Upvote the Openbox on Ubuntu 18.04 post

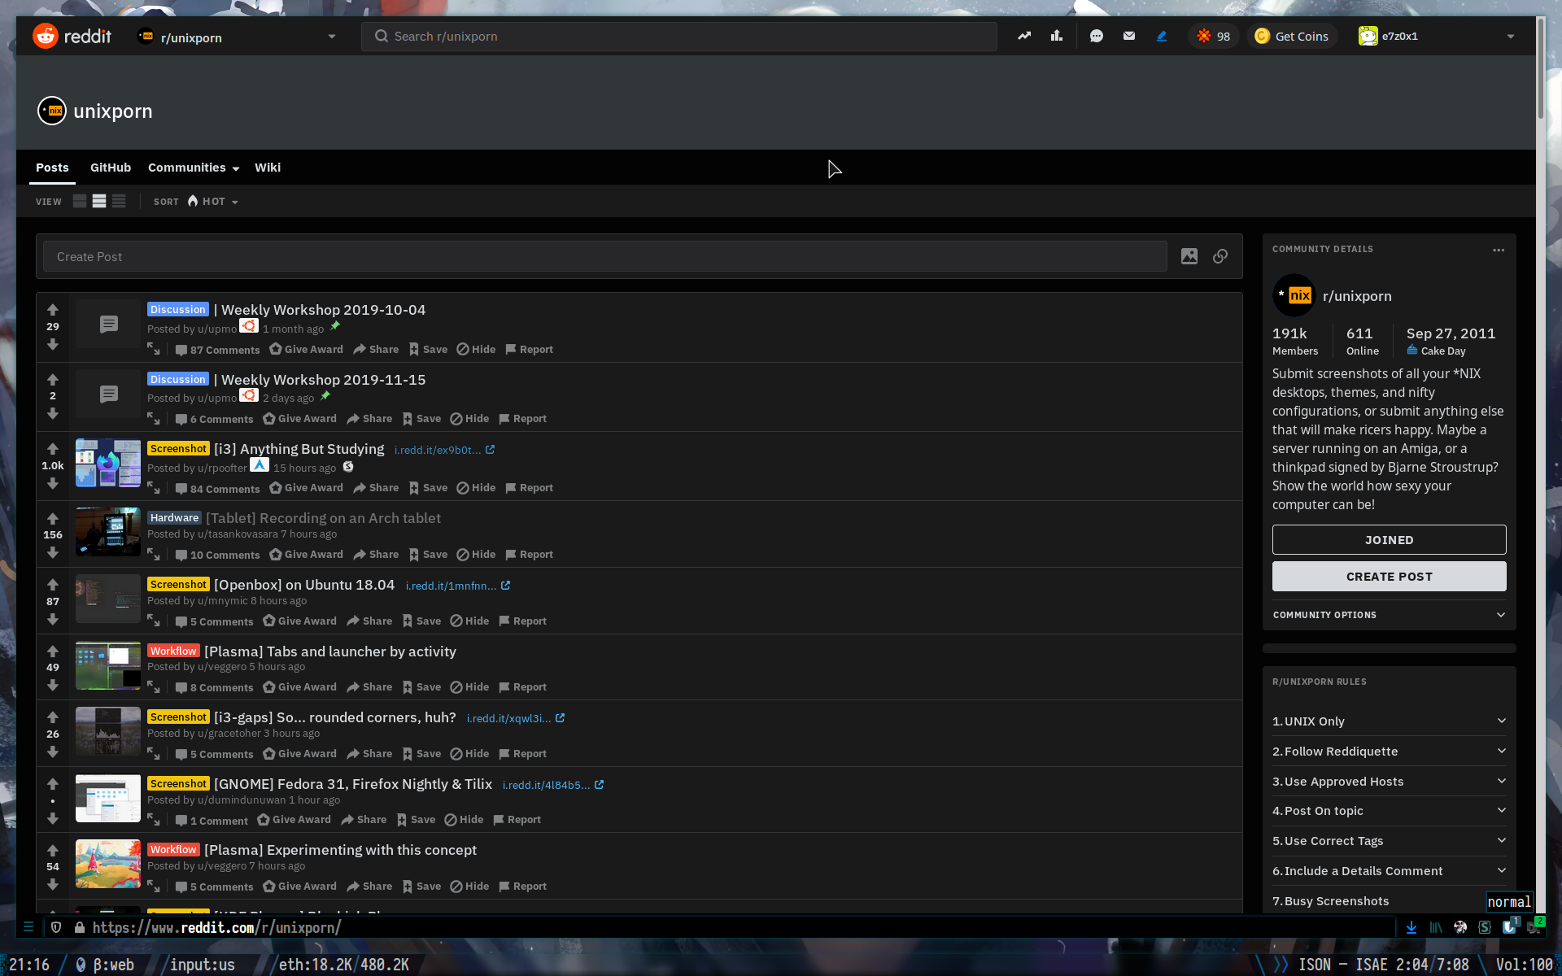[x=53, y=585]
